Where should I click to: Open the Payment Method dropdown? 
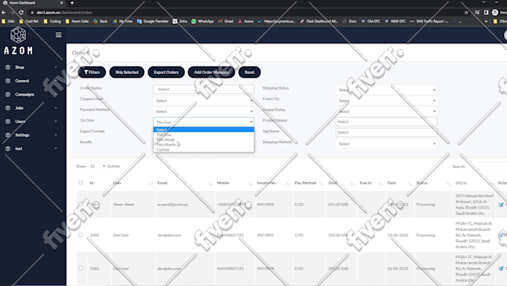[204, 111]
